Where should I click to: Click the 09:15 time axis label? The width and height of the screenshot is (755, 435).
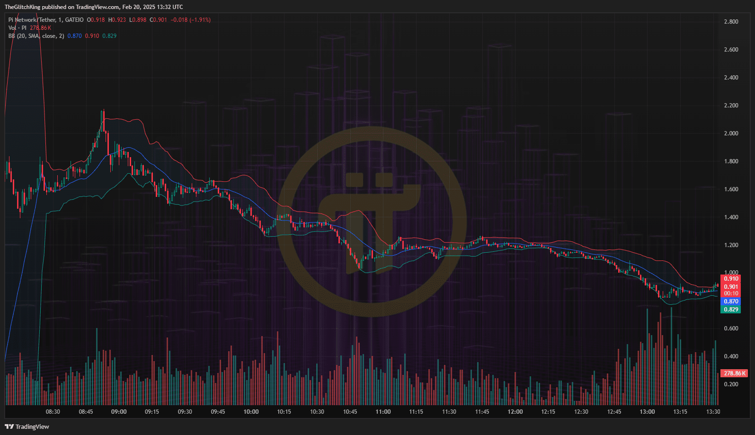point(152,412)
